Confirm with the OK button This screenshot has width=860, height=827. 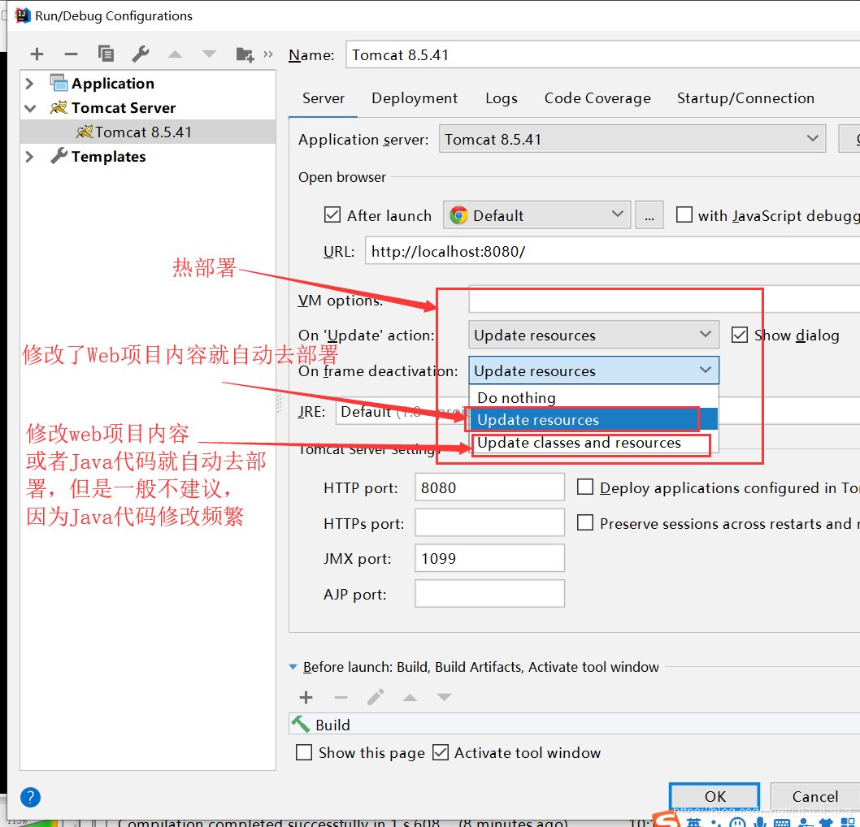pos(714,796)
